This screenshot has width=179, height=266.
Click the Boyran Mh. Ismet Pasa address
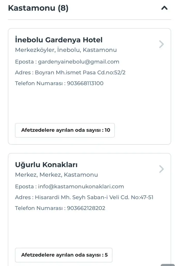[x=80, y=72]
